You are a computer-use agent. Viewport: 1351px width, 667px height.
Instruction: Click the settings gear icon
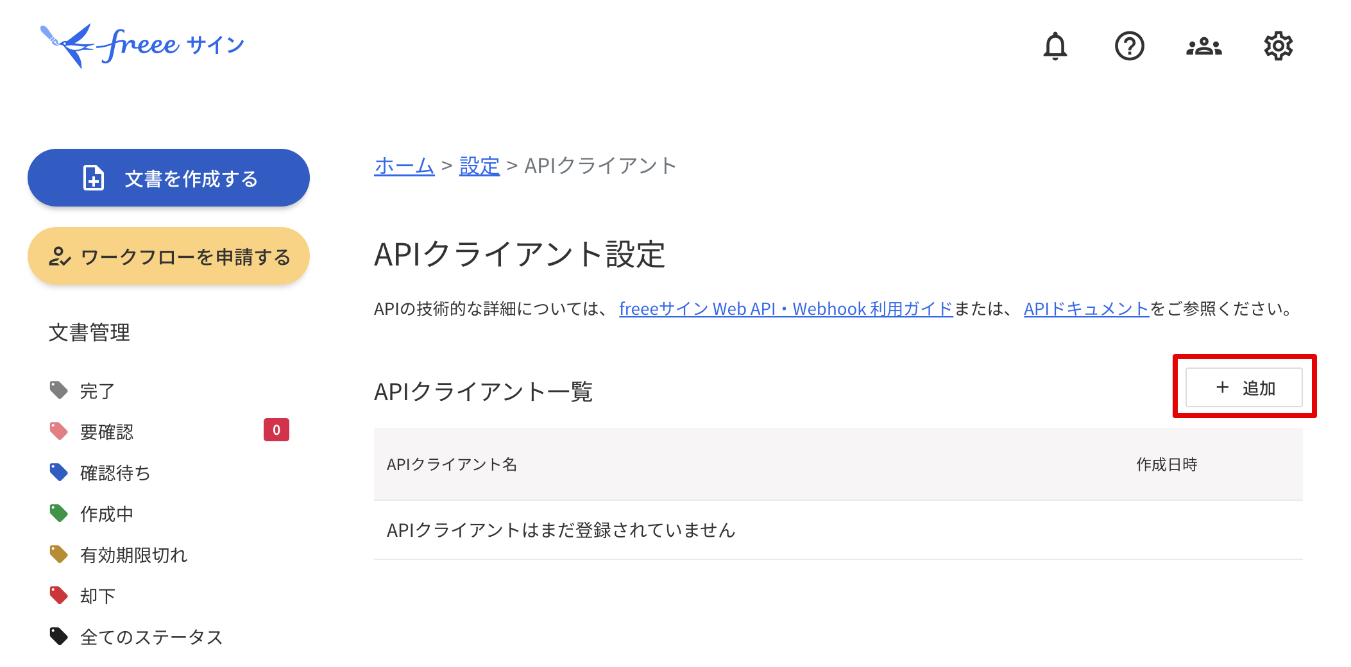click(1278, 46)
